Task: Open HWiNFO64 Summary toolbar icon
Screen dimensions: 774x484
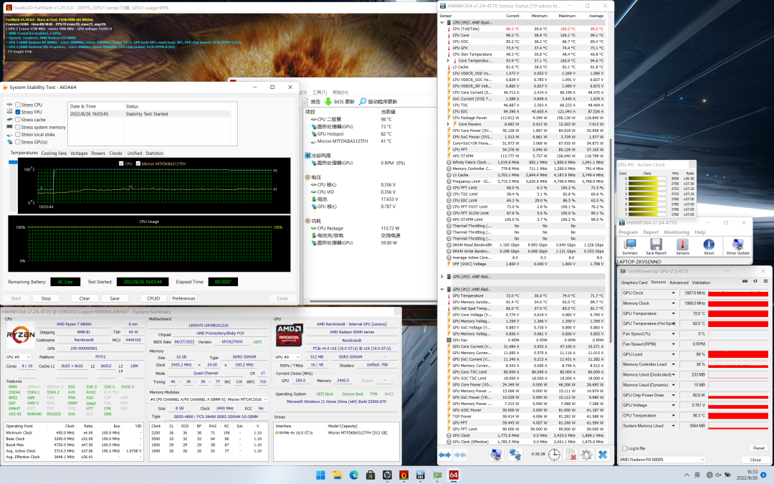Action: pyautogui.click(x=630, y=245)
